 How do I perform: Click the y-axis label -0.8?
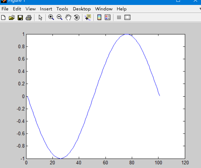[20, 146]
